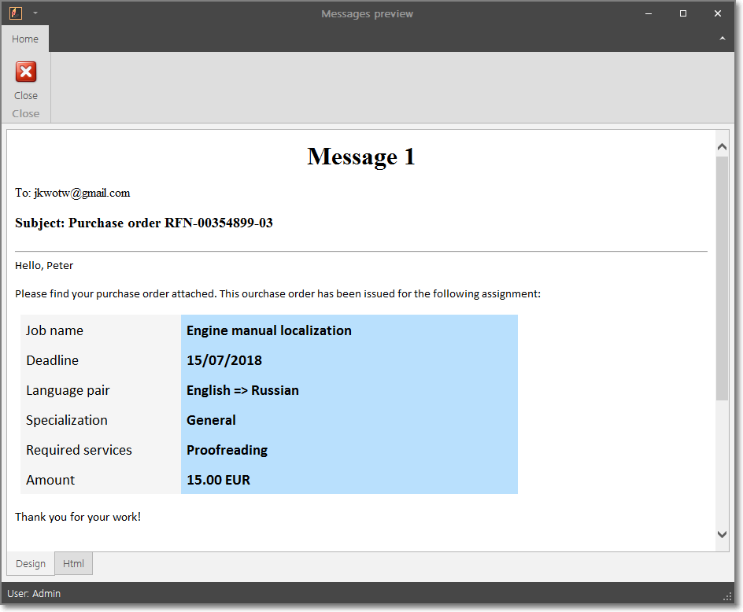
Task: Click the 'Deadline' row label
Action: coord(53,360)
